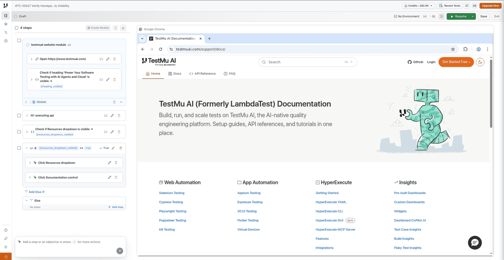504x260 pixels.
Task: Open the variables (x) icon
Action: point(425,16)
